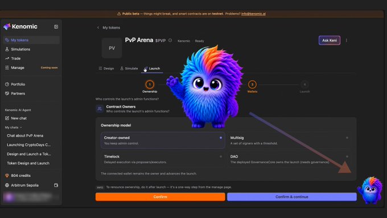Collapse the sidebar panel icon
387x218 pixels.
coord(56,26)
